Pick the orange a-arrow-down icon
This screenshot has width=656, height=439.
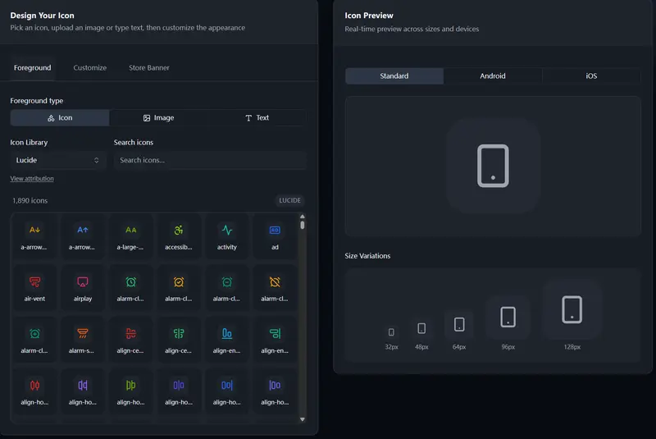coord(34,236)
